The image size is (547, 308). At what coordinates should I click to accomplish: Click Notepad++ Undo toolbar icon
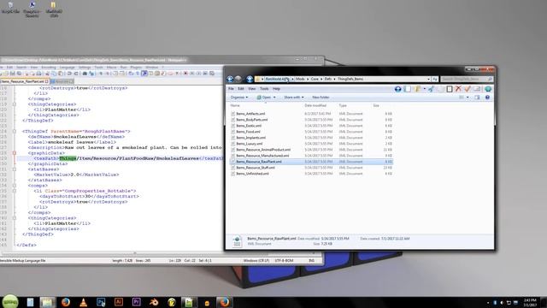pos(69,74)
